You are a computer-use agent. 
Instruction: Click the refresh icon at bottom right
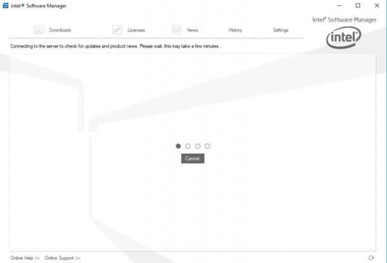[371, 258]
